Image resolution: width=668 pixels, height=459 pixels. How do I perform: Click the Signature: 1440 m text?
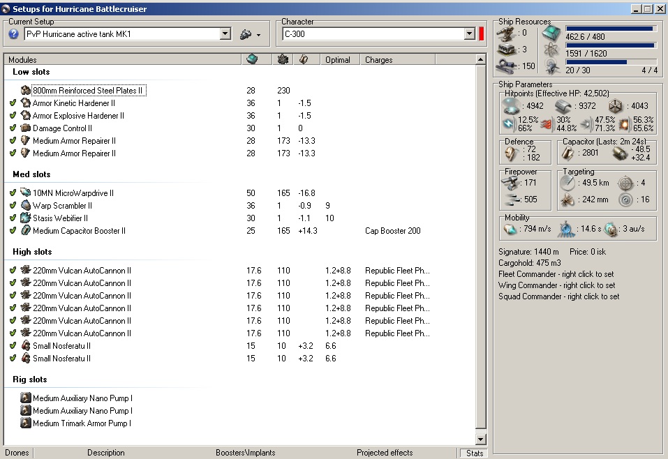pyautogui.click(x=528, y=252)
